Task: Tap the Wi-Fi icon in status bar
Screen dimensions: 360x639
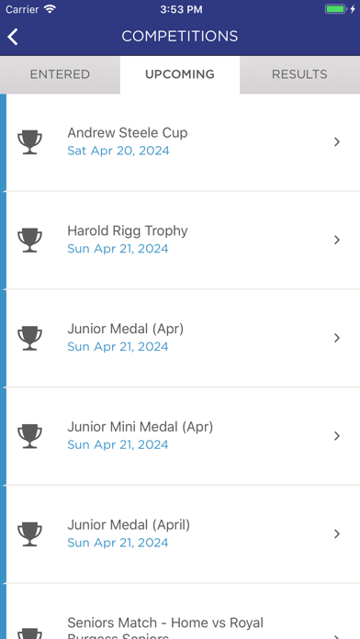Action: pos(51,9)
